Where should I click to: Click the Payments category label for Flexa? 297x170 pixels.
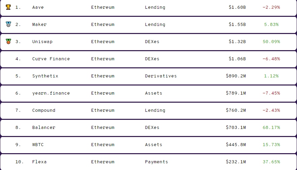(x=156, y=162)
